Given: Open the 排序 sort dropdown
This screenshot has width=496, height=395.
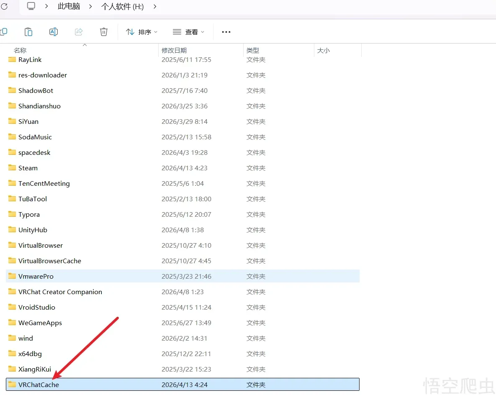Looking at the screenshot, I should (142, 32).
